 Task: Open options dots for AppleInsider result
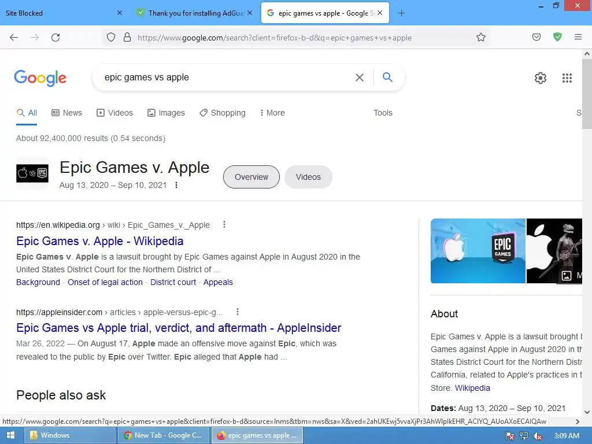point(237,312)
